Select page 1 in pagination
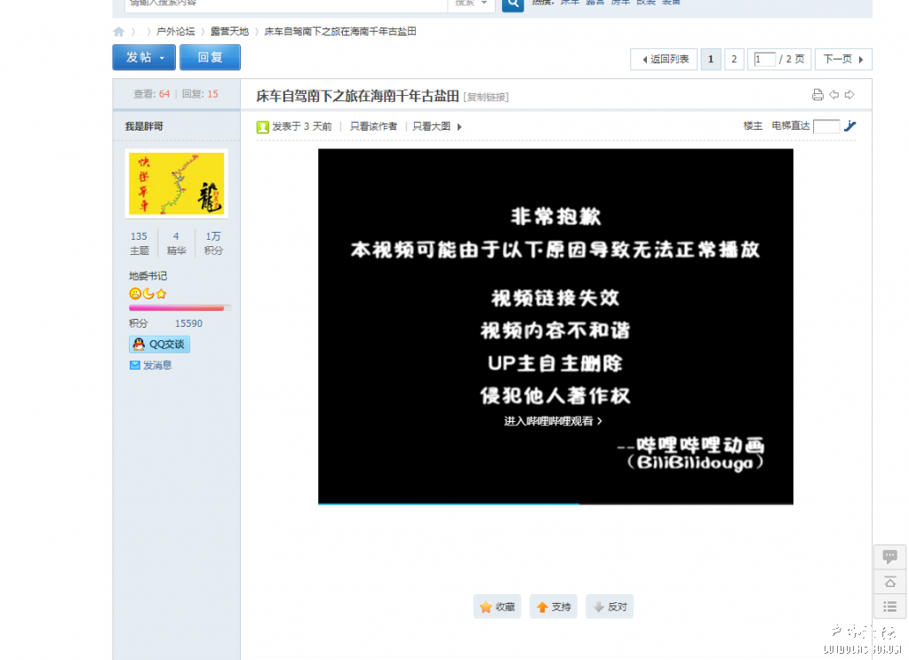 coord(711,60)
